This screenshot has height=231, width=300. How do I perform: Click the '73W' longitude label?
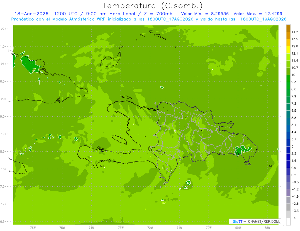121,228
